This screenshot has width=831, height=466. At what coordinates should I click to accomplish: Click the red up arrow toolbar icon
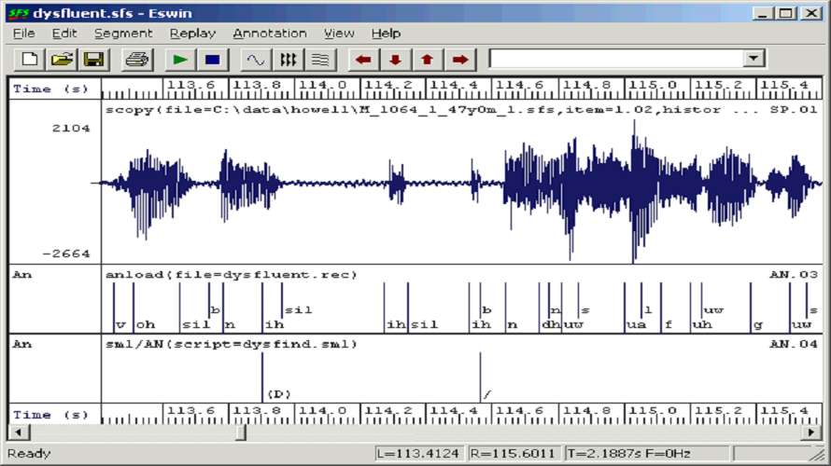427,60
